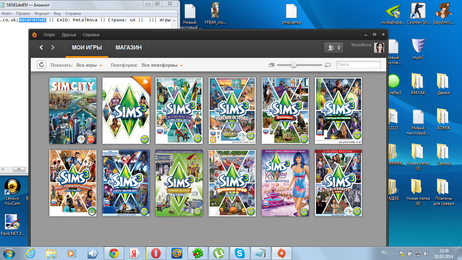
Task: Select the MAYAK desktop folder
Action: pos(418,84)
